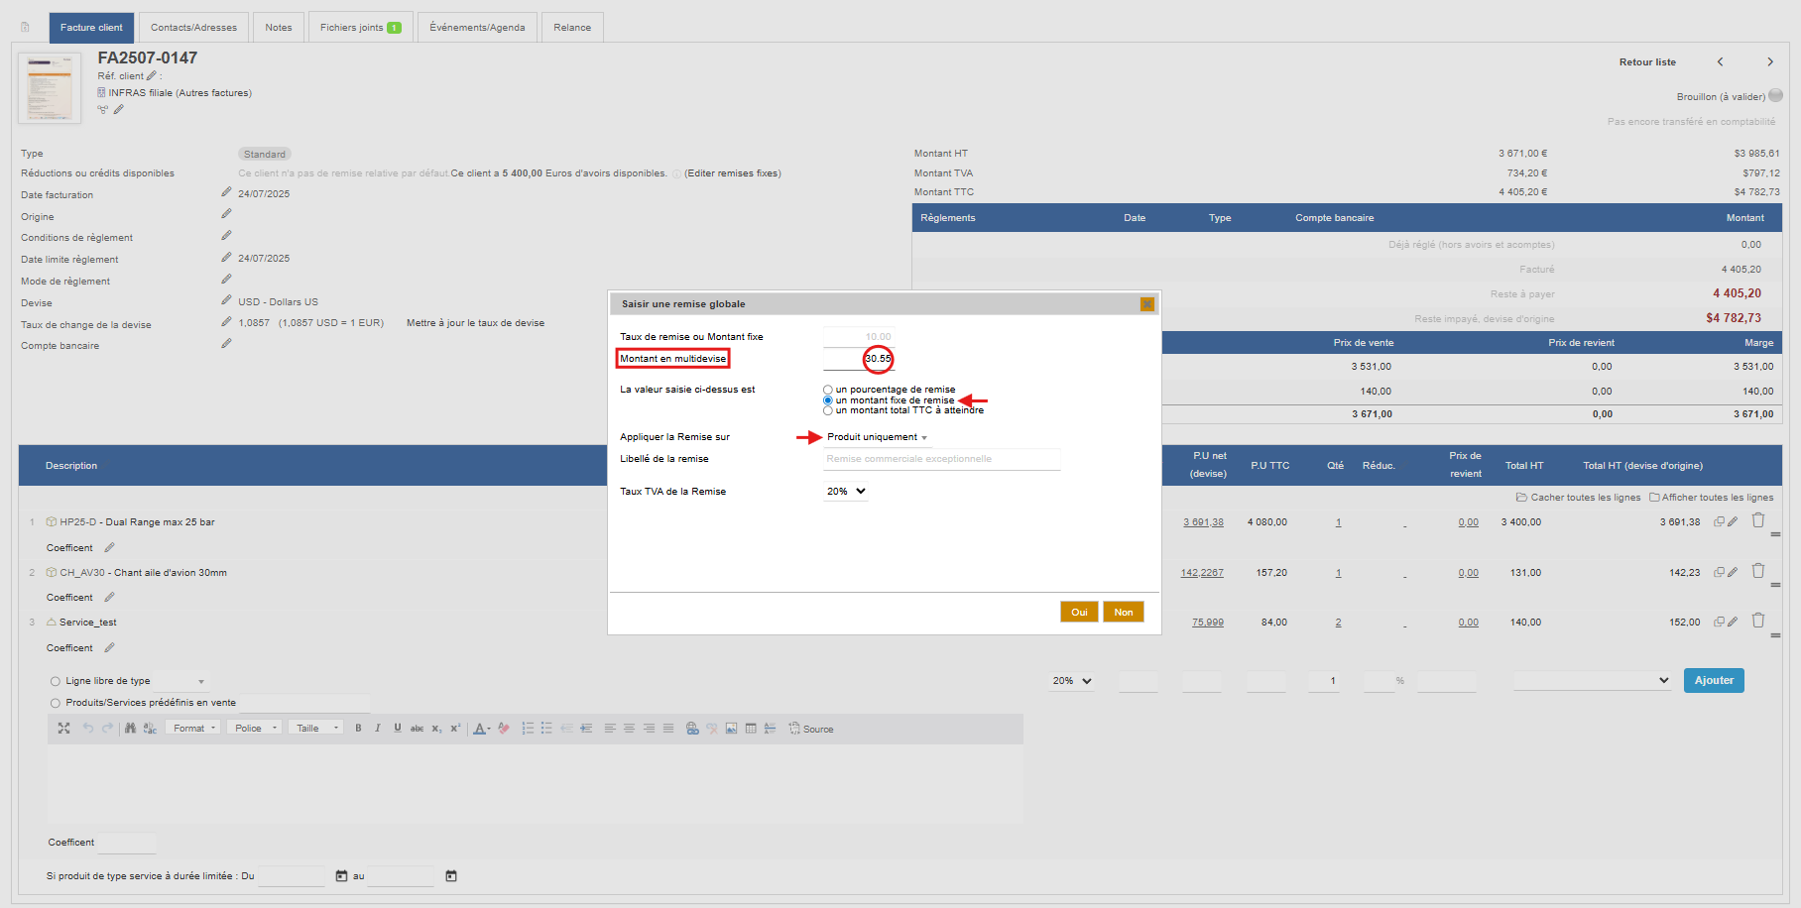Insert a bulleted list in editor

(x=546, y=729)
